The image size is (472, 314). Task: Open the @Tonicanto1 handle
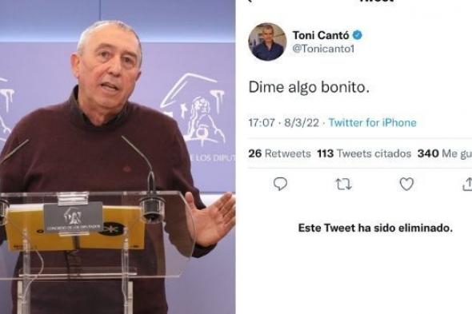(x=323, y=49)
